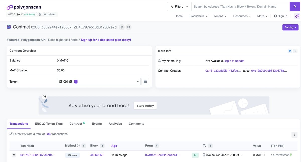
Task: Open More Info three-dot options
Action: [295, 51]
